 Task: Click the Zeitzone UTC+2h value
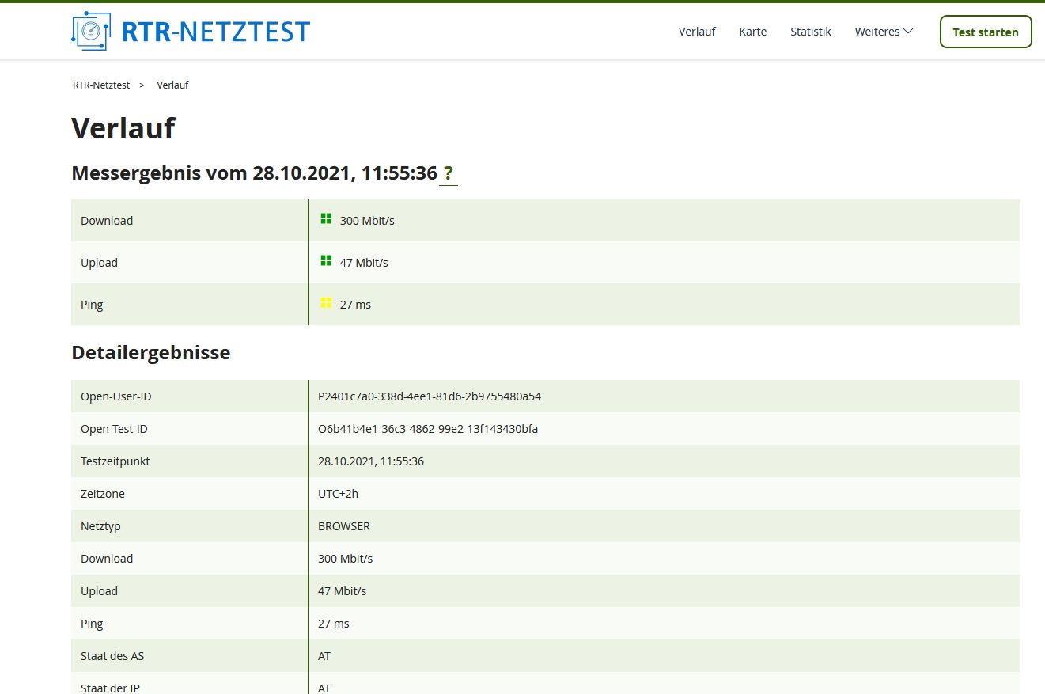338,494
